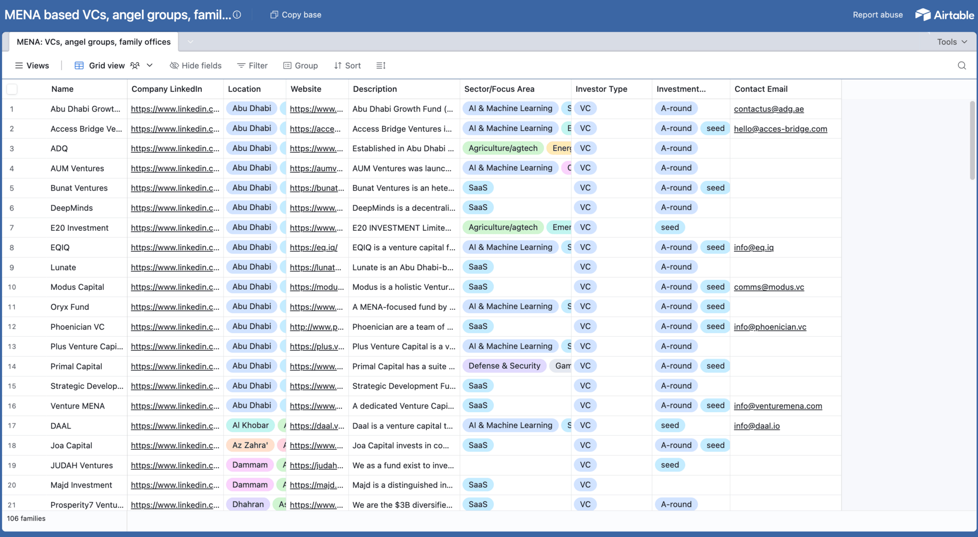This screenshot has height=537, width=978.
Task: Click the Investor Type column header
Action: pyautogui.click(x=612, y=89)
